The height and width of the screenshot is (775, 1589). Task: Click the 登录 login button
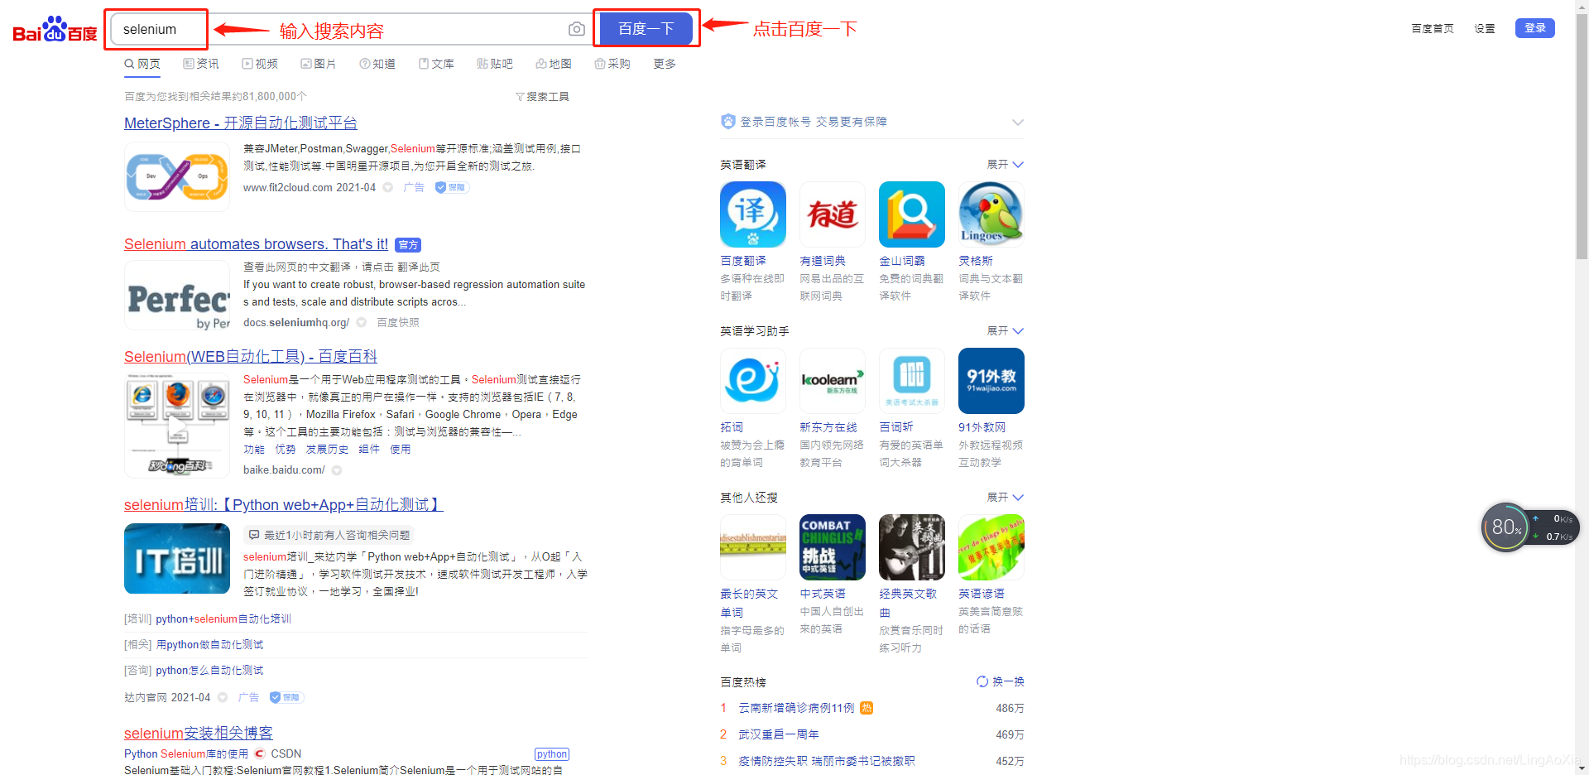pyautogui.click(x=1535, y=28)
